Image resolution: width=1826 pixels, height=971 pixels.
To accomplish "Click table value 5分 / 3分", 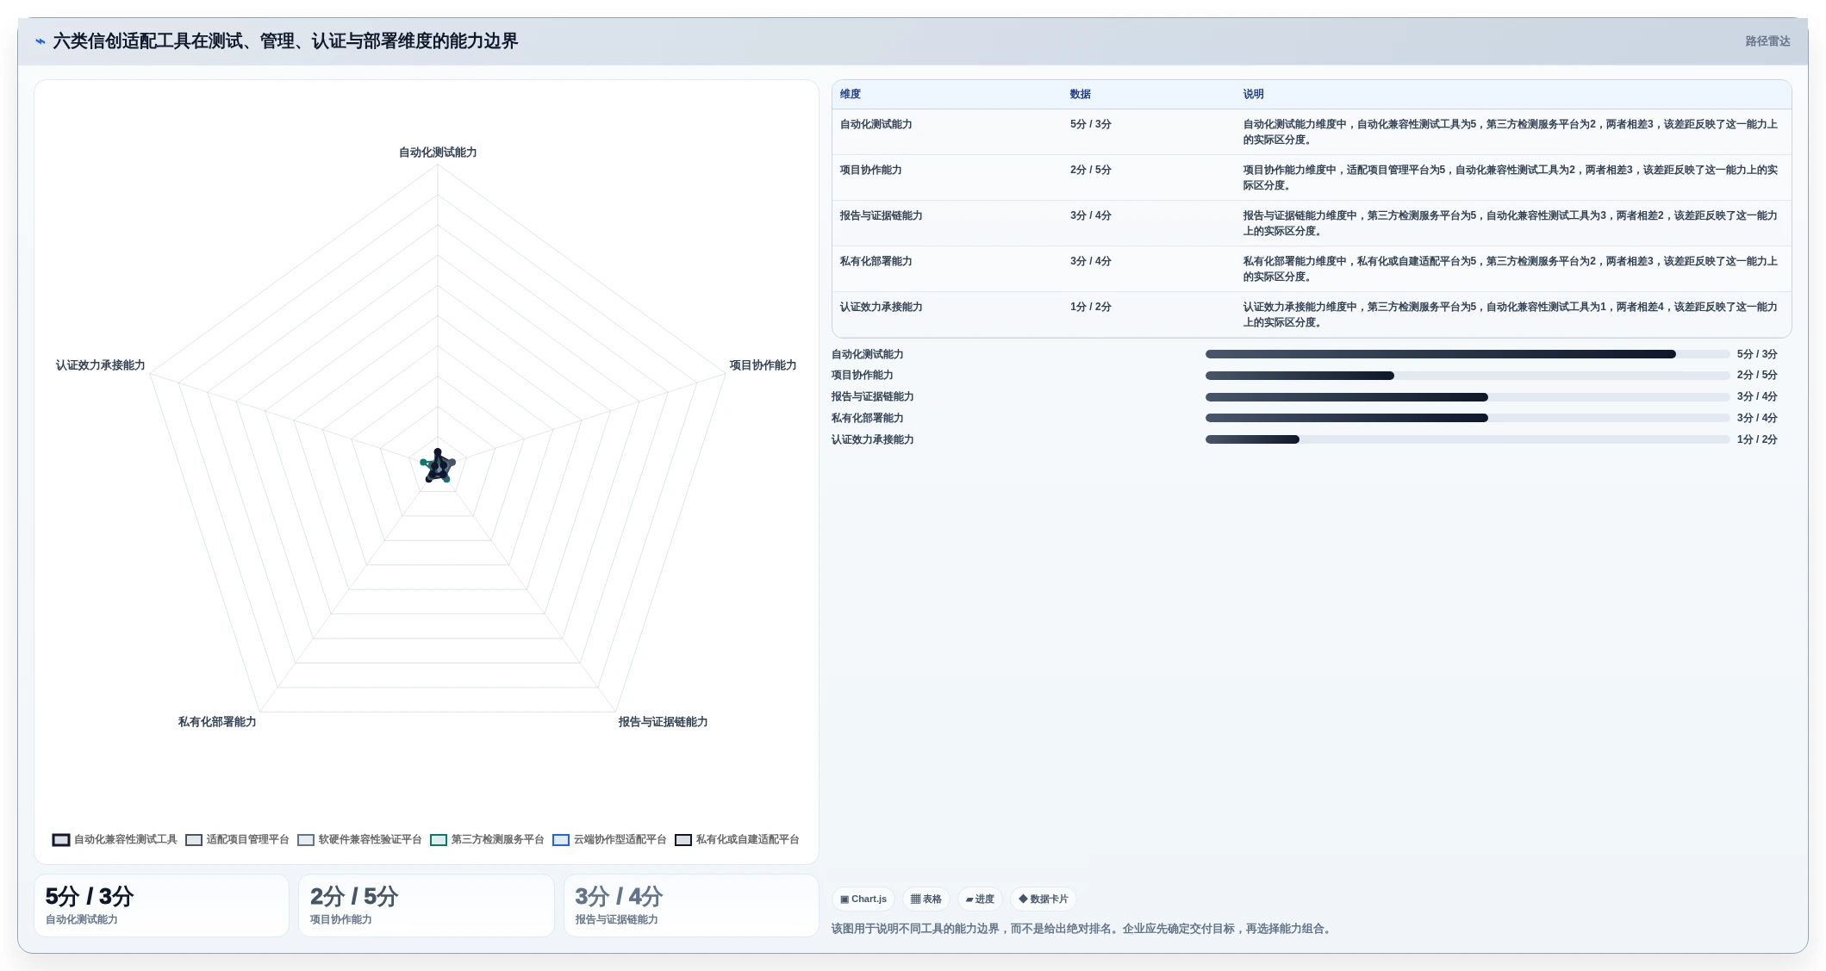I will pos(1091,125).
